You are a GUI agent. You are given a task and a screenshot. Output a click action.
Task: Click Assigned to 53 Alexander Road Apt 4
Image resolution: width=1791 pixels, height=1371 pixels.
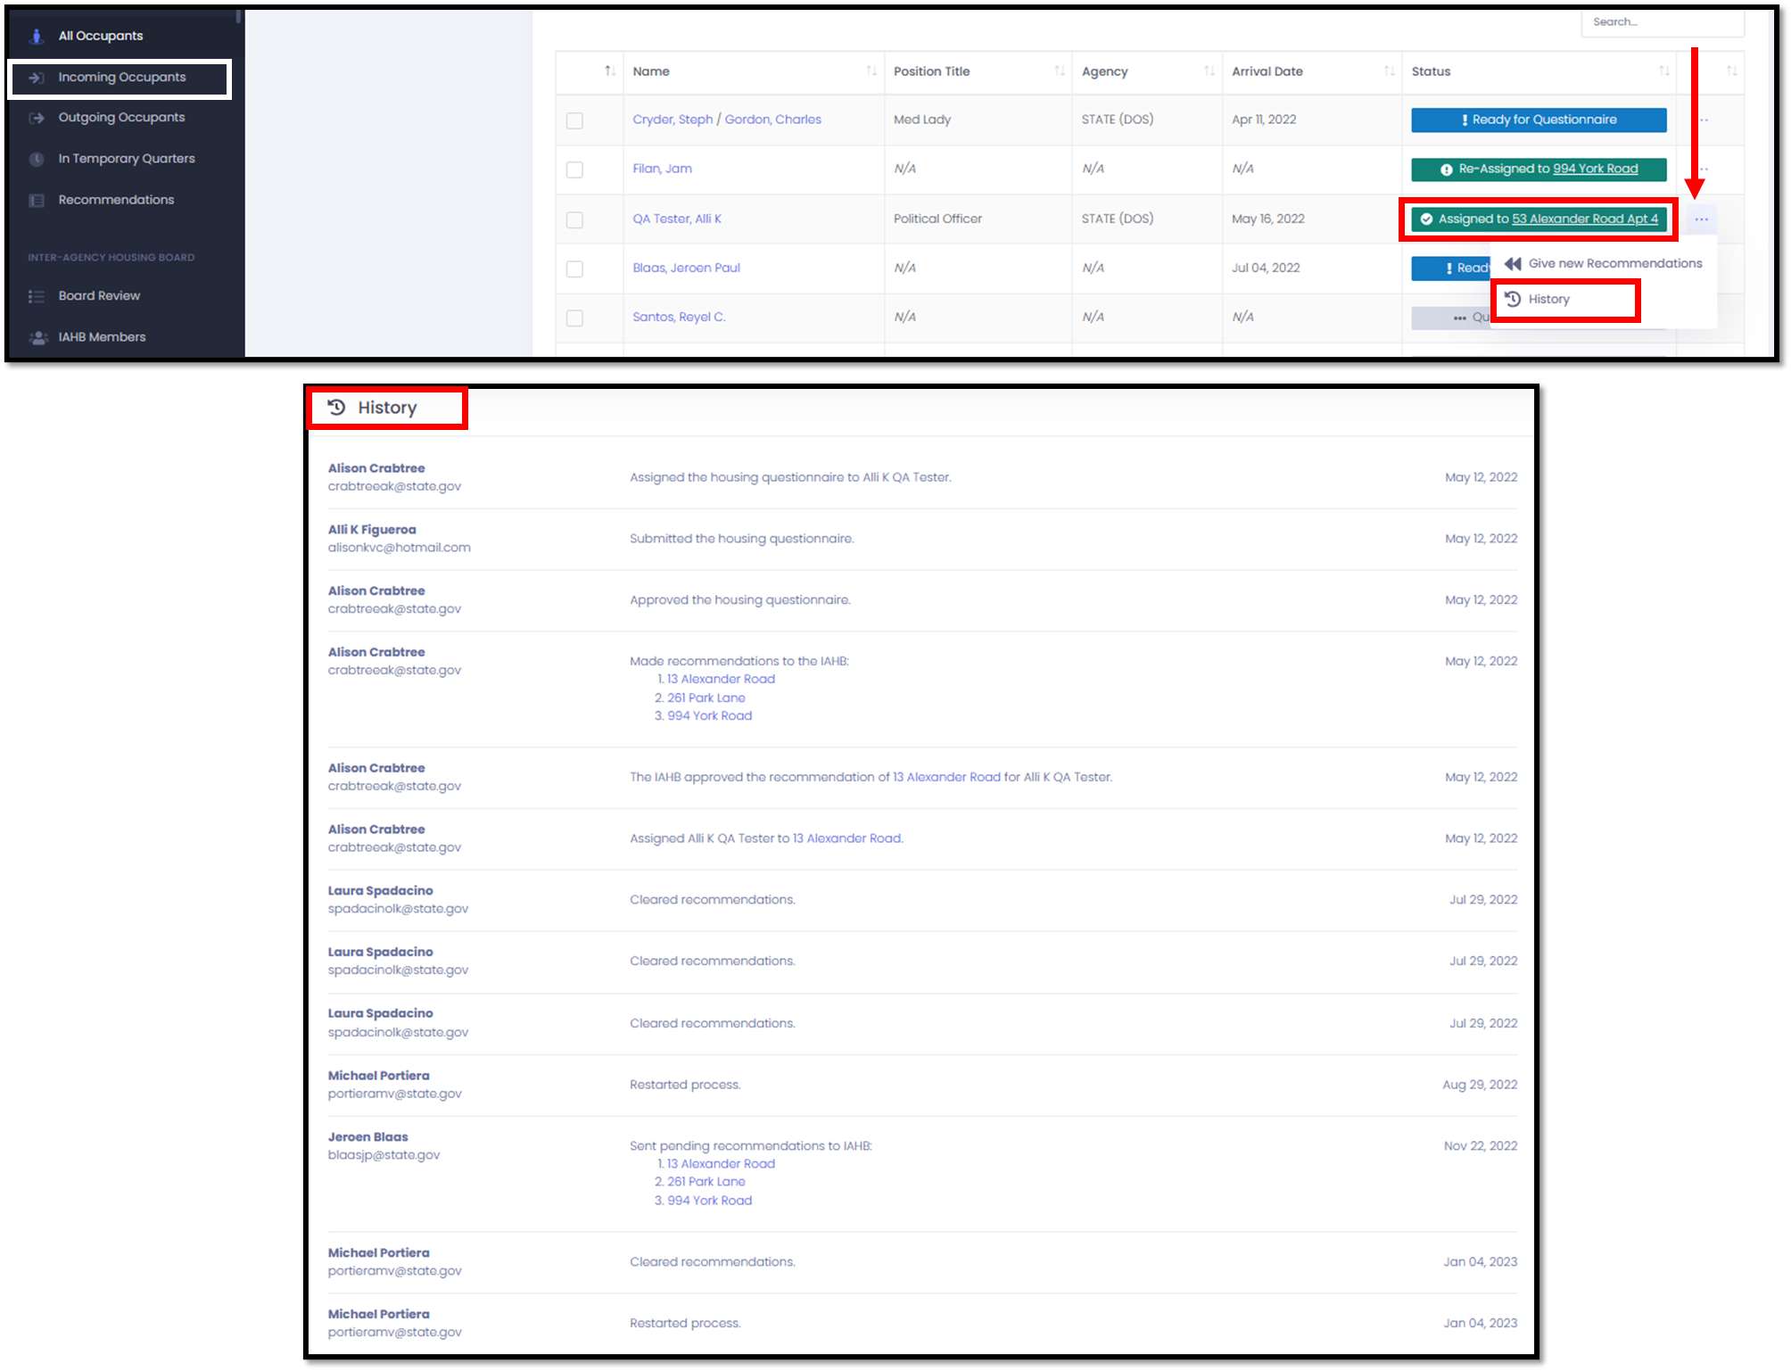tap(1539, 219)
